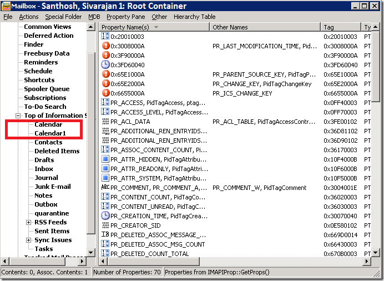
Task: Select the To-Do Search folder
Action: (x=45, y=107)
